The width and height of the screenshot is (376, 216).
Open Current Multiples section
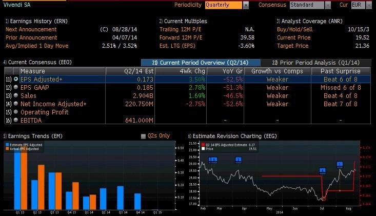[x=183, y=21]
